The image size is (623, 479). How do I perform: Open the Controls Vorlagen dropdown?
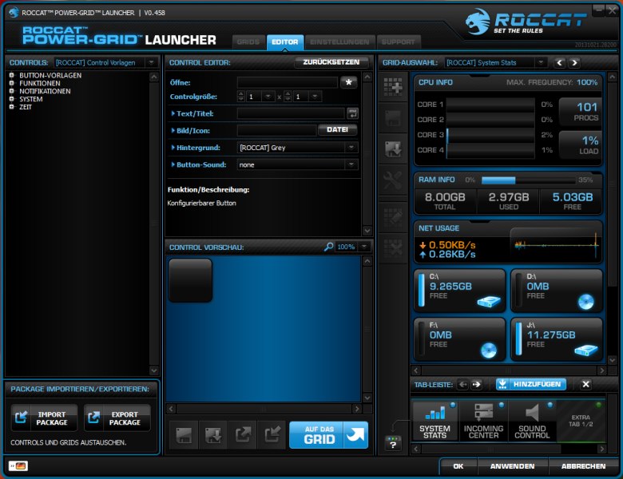[151, 62]
